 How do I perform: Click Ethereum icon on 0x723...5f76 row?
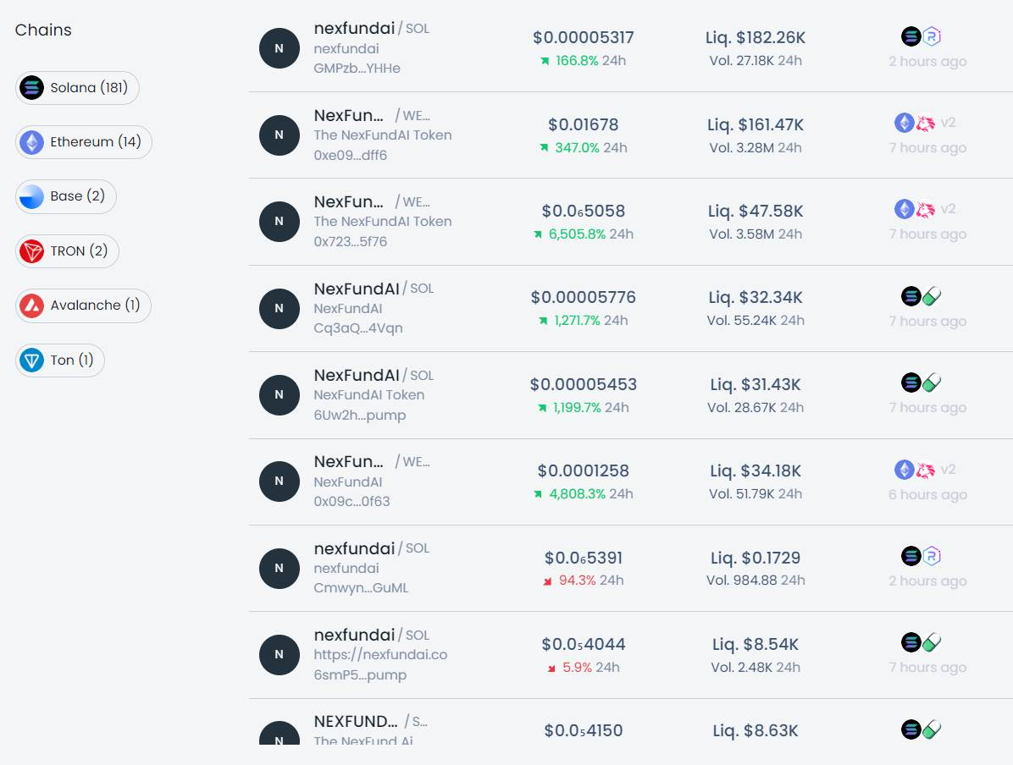click(905, 209)
